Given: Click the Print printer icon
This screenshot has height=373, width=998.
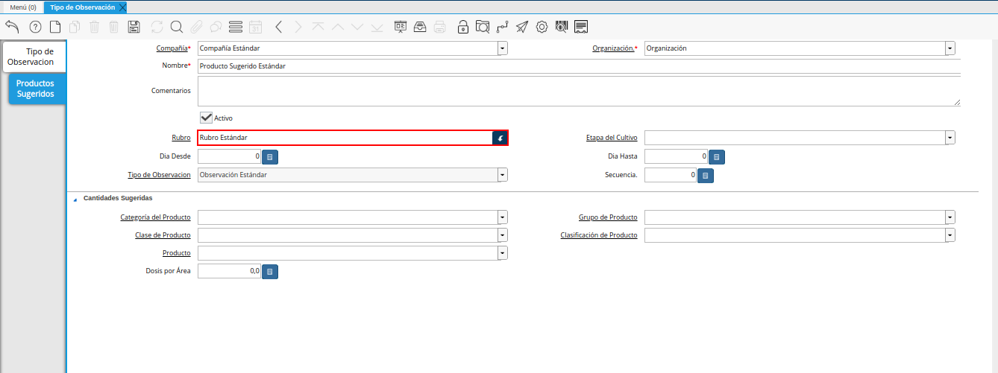Looking at the screenshot, I should (x=440, y=27).
